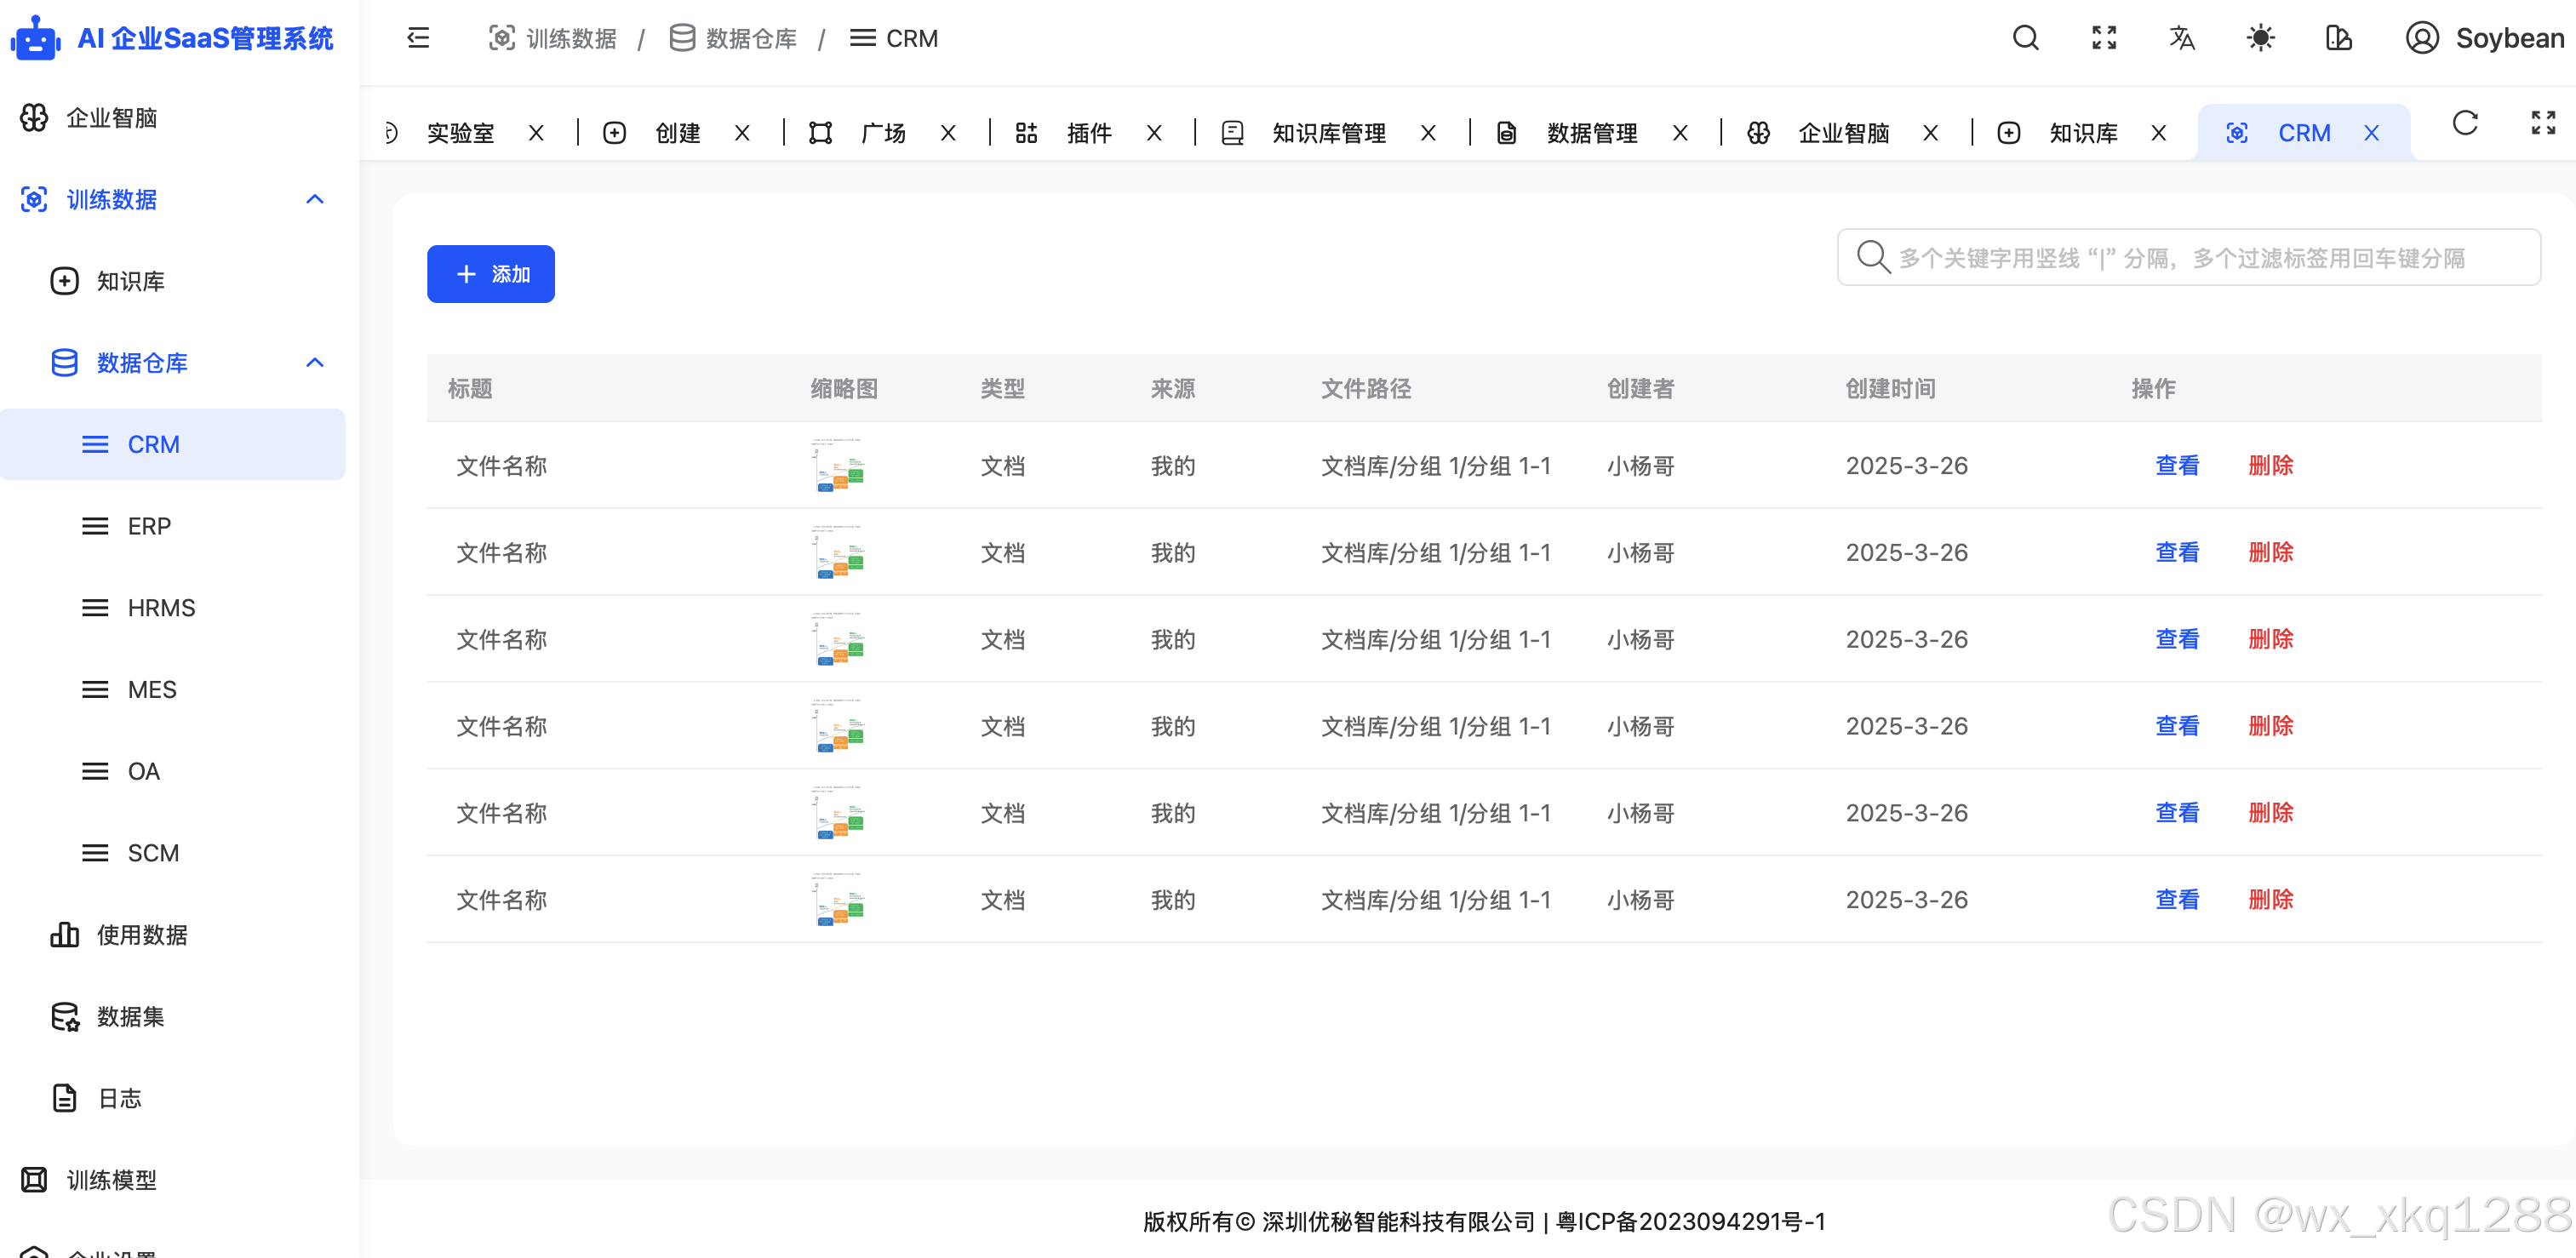Open thumbnail image in second row

[x=838, y=553]
